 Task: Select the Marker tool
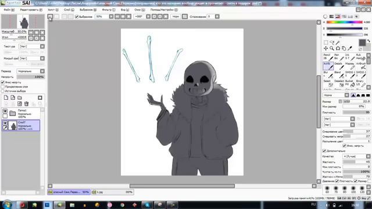coord(350,66)
